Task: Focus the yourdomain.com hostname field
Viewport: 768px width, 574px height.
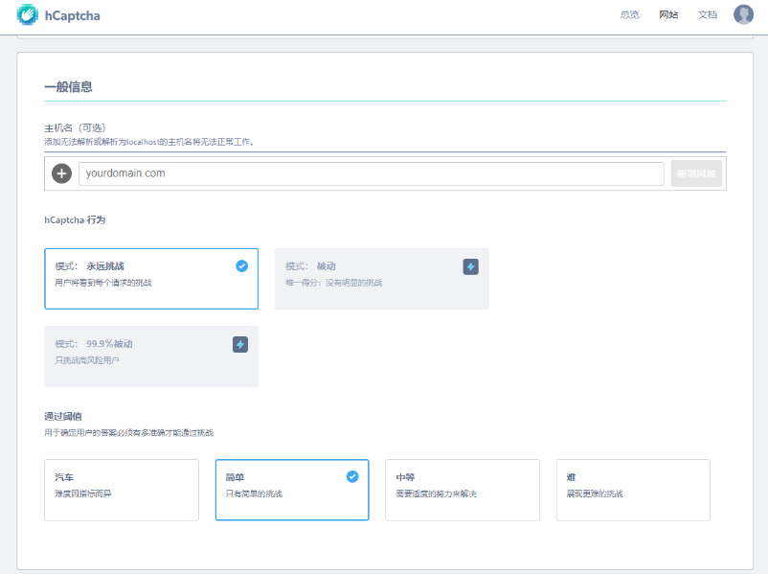Action: (x=371, y=173)
